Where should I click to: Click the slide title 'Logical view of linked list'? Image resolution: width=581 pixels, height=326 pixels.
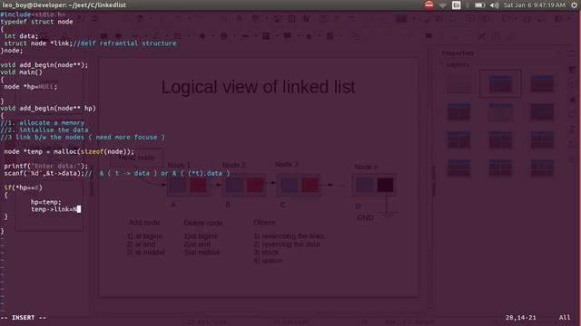pos(258,87)
